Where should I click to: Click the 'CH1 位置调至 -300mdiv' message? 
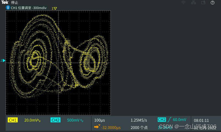29,8
